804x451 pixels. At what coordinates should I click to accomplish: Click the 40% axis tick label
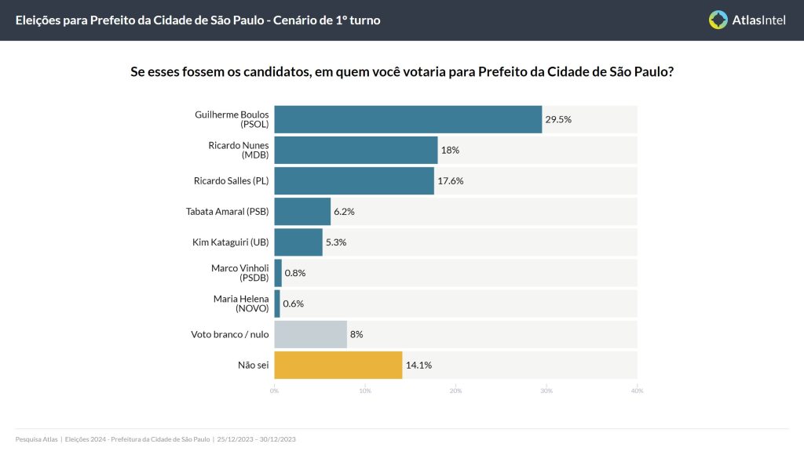coord(637,391)
